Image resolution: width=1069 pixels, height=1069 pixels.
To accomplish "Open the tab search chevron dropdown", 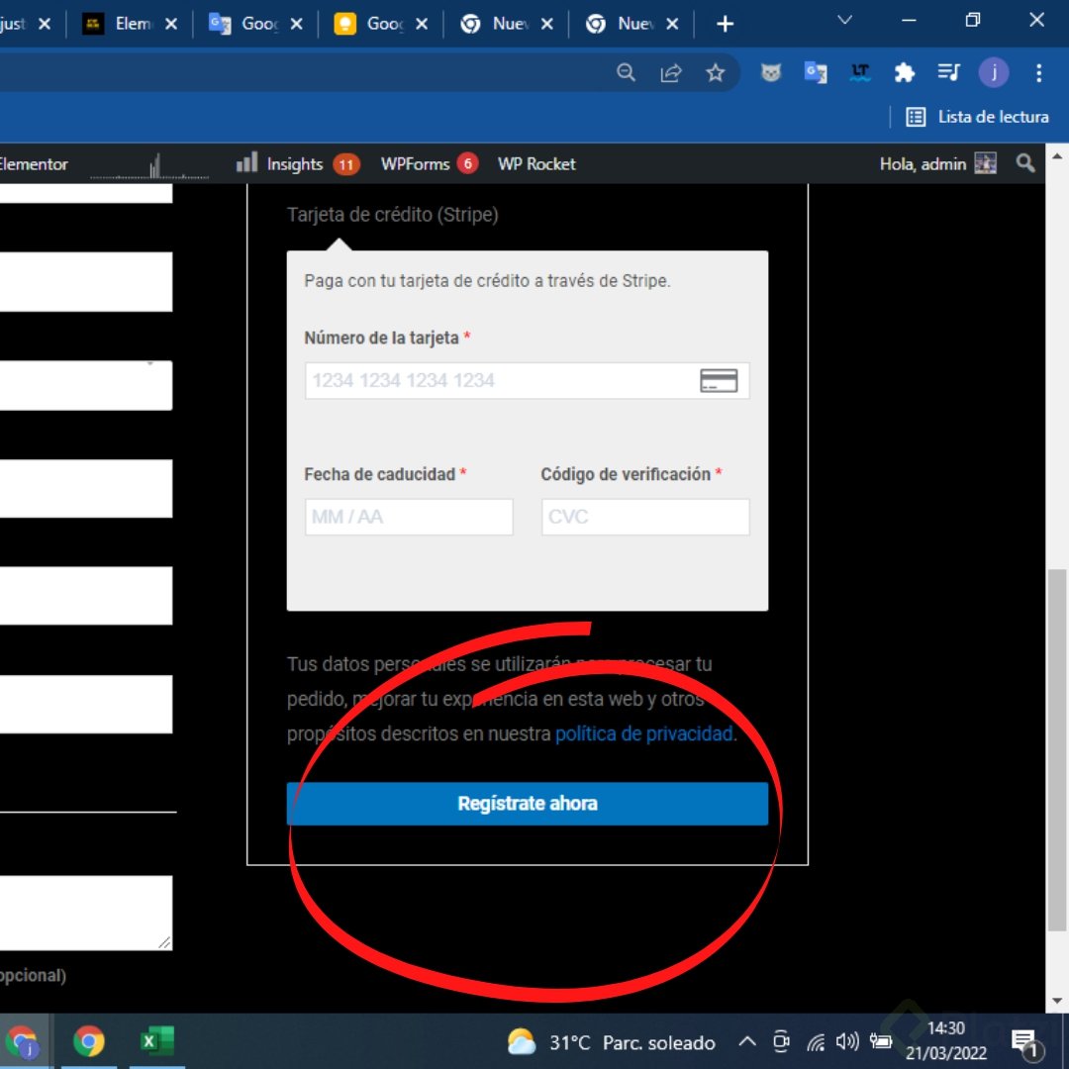I will [844, 20].
